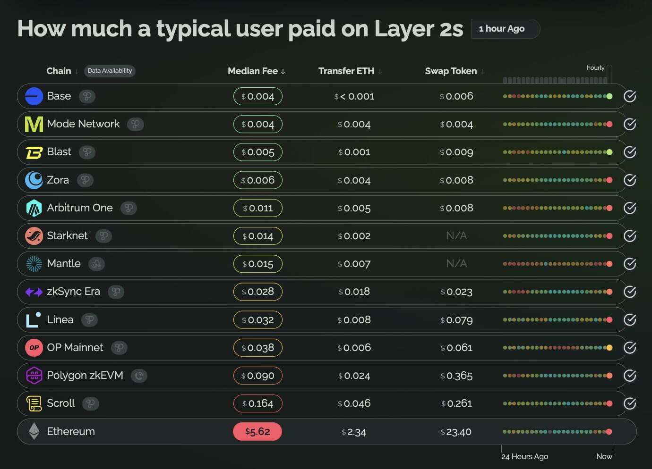Screen dimensions: 652x469
Task: Click zkSync Era transfer ETH $0.018
Action: [354, 292]
